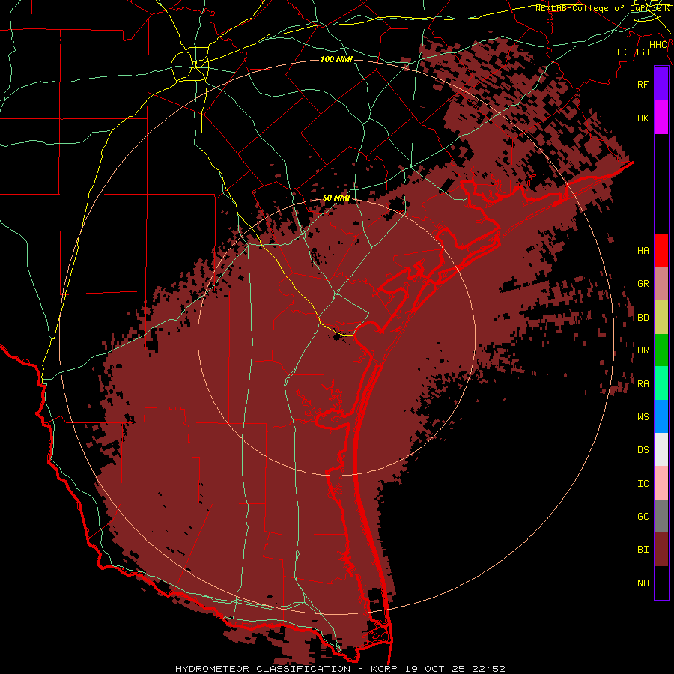Click the HA legend label
674x674 pixels.
[x=643, y=250]
